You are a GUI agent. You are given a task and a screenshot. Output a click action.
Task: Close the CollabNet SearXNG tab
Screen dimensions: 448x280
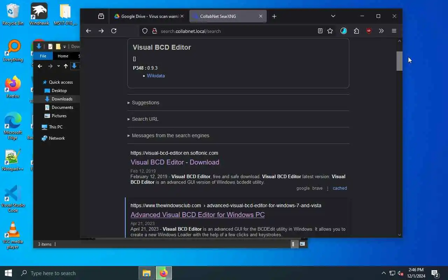coord(261,16)
